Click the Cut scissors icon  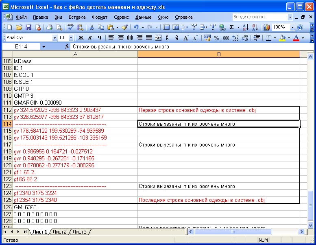point(92,27)
